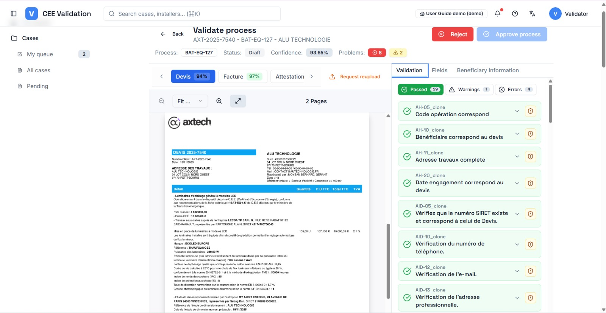
Task: Expand AH-11_clone Adresse travaux rule
Action: point(517,157)
